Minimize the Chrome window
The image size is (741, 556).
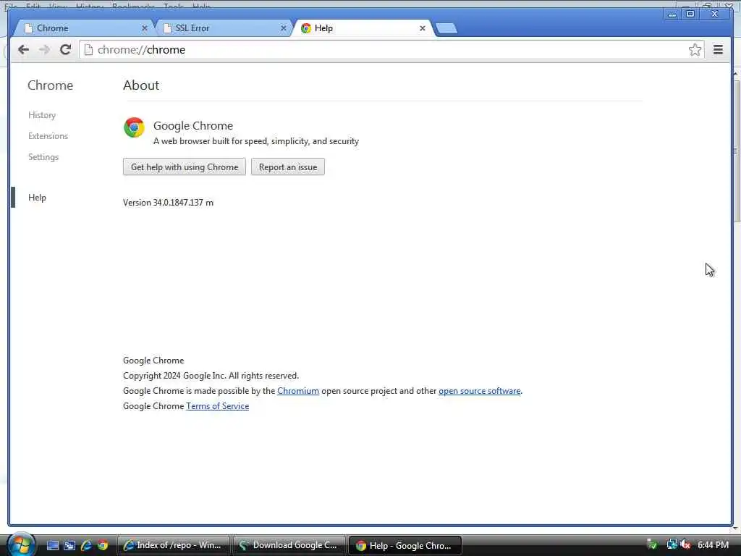click(672, 14)
